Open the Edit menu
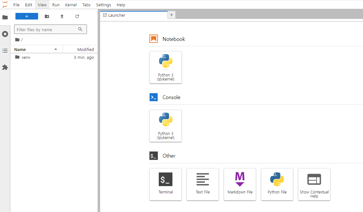 tap(28, 5)
